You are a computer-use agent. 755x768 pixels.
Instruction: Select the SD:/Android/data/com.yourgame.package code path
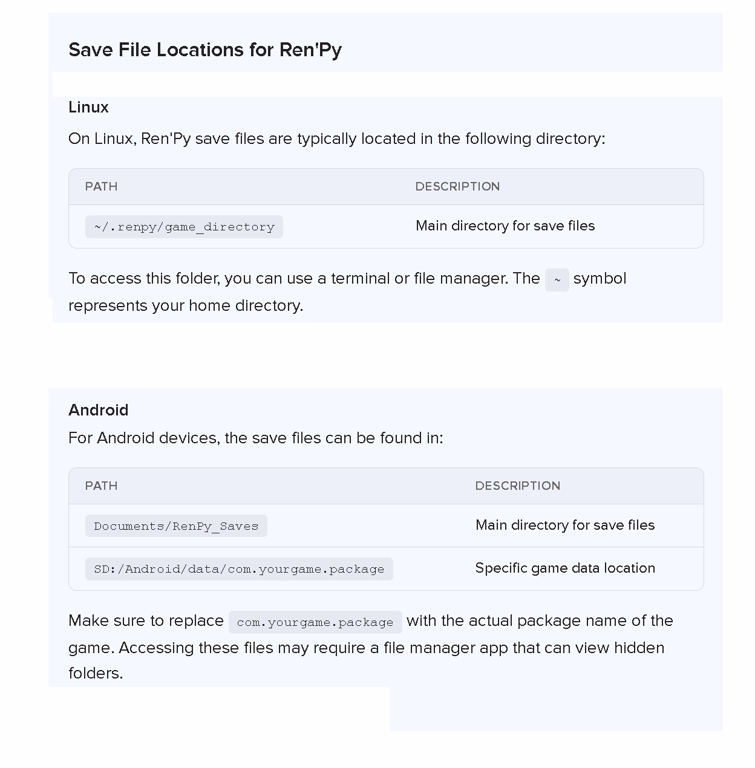(x=239, y=569)
